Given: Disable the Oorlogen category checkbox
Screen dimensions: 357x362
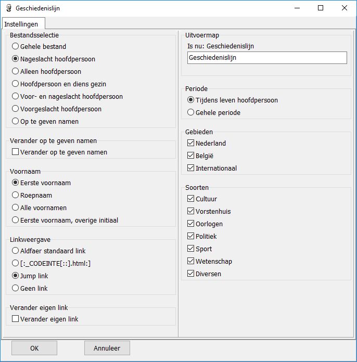Looking at the screenshot, I should [190, 224].
